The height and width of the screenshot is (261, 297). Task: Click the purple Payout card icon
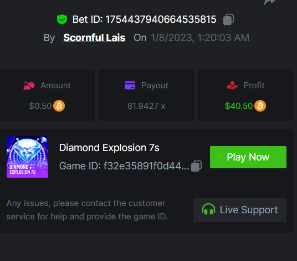click(x=130, y=85)
